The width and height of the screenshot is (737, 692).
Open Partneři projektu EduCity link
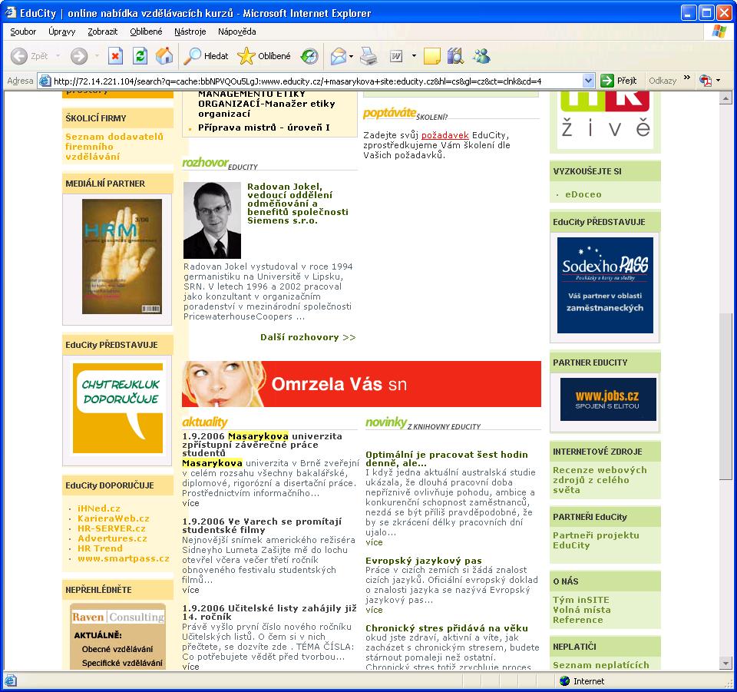[x=596, y=540]
